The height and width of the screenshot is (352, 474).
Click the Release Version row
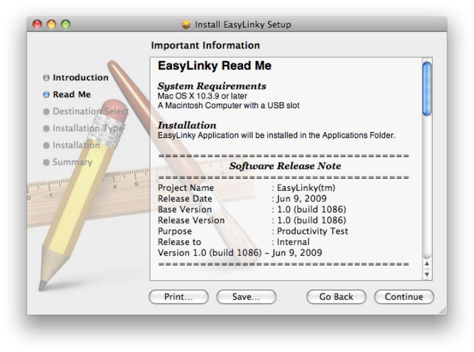coord(252,221)
